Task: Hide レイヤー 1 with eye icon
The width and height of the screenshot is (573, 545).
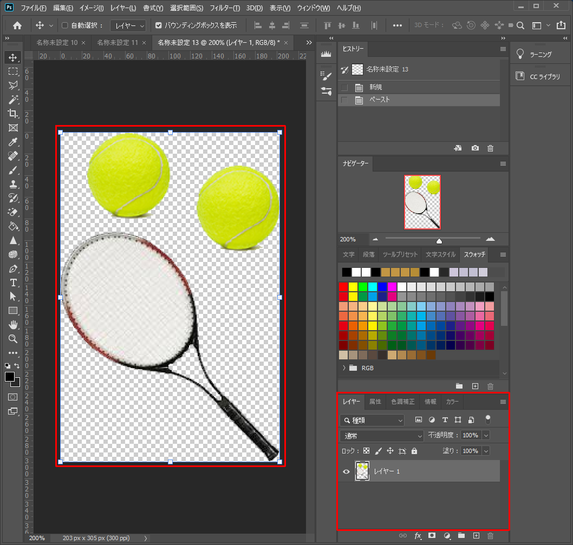Action: click(x=346, y=471)
